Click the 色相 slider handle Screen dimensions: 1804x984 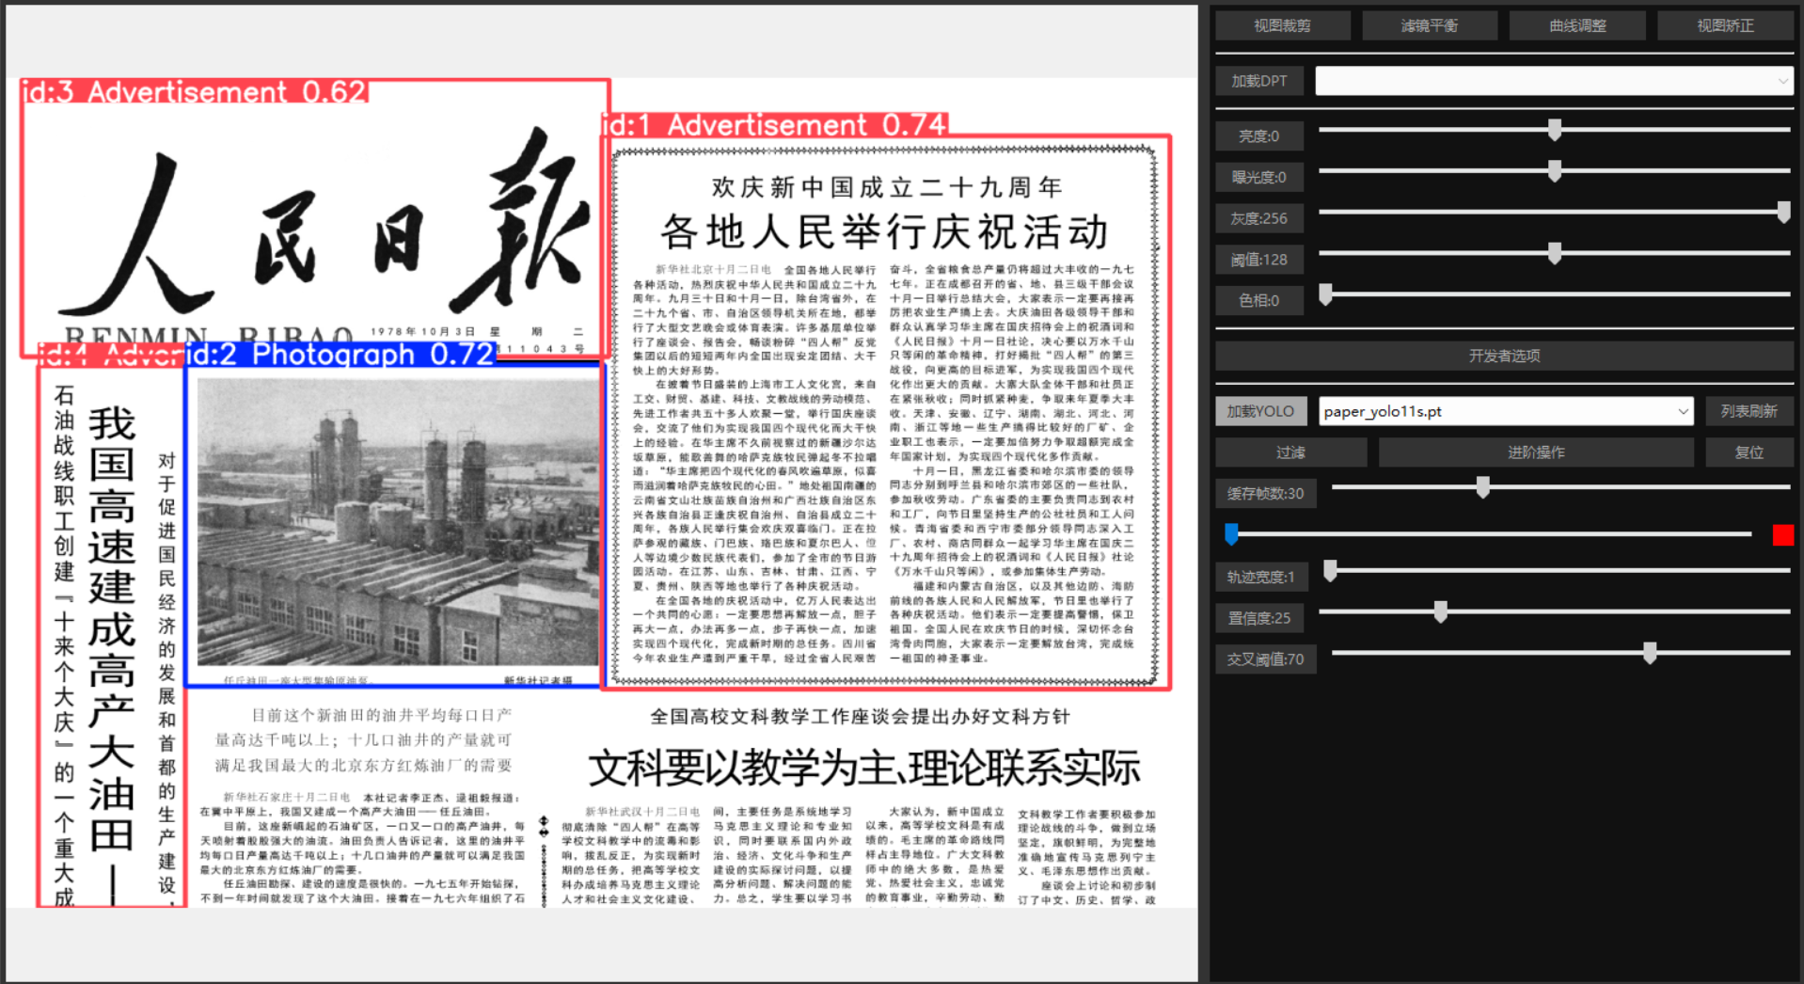(x=1325, y=294)
